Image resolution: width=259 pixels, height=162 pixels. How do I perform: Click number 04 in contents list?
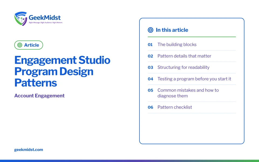(151, 79)
